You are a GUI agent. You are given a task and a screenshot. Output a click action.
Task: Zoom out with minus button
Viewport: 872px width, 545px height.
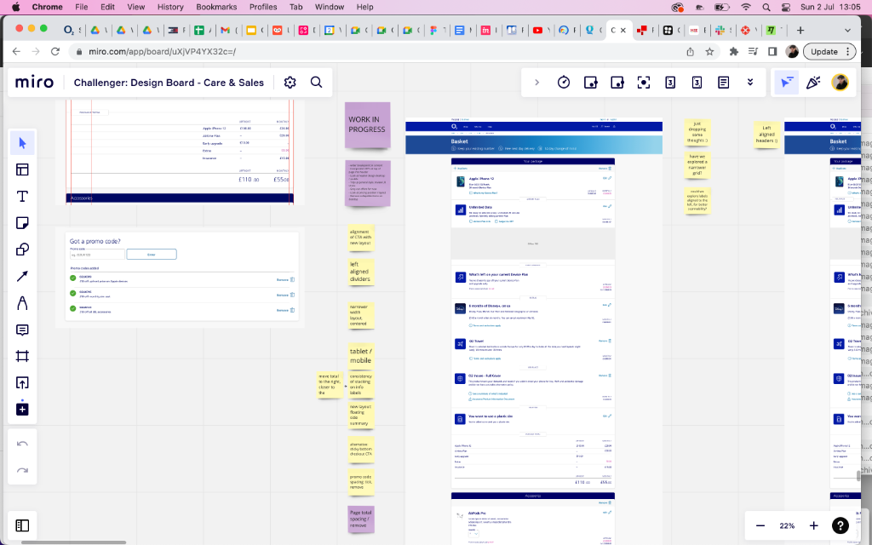(760, 525)
